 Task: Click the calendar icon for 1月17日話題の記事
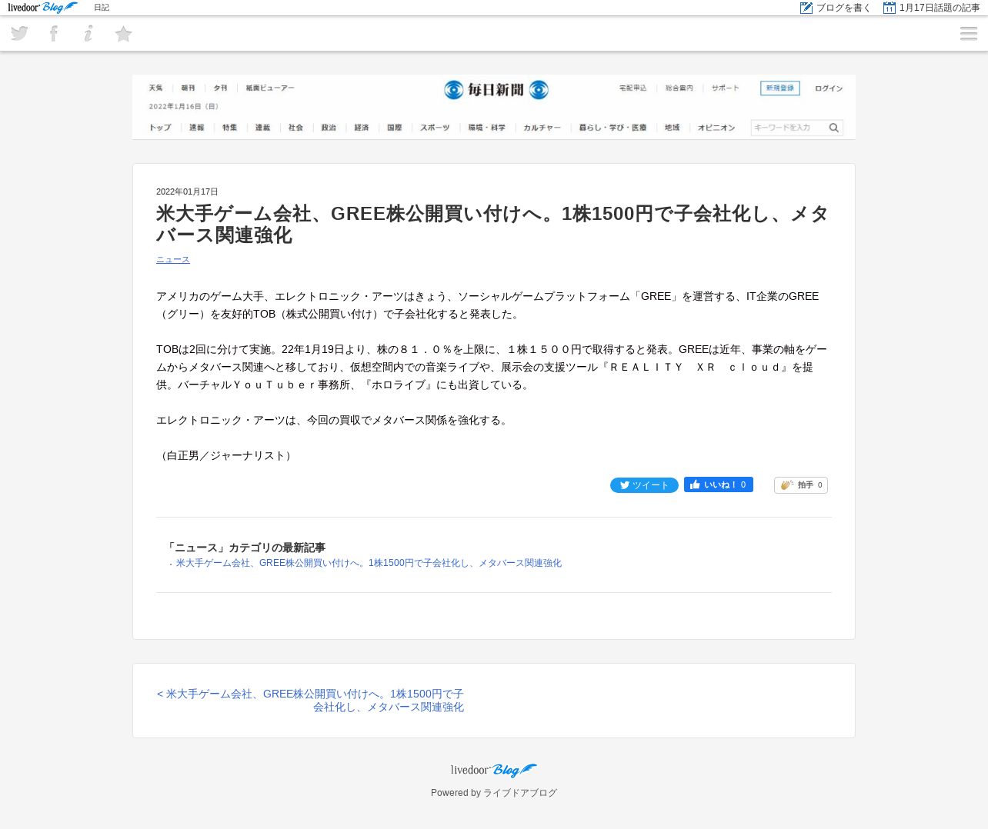tap(890, 8)
